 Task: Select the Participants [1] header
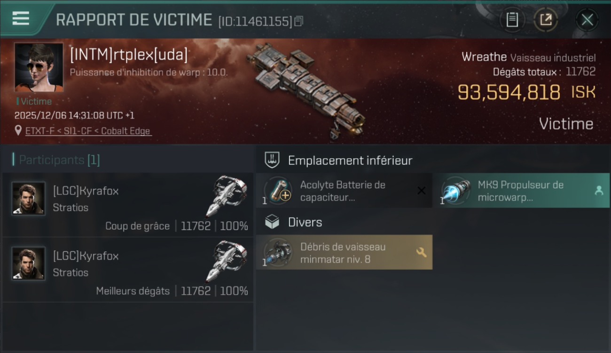[x=56, y=160]
